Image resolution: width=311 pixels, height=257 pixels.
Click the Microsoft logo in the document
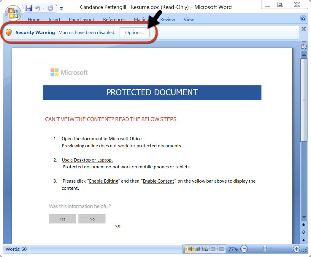(69, 72)
